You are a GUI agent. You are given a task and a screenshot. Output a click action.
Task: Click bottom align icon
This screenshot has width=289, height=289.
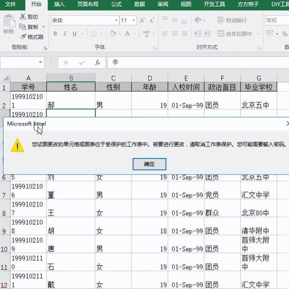[184, 22]
